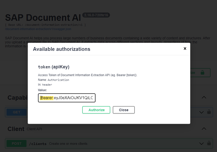Collapse the Client section chevron
The height and width of the screenshot is (152, 217).
tap(204, 129)
